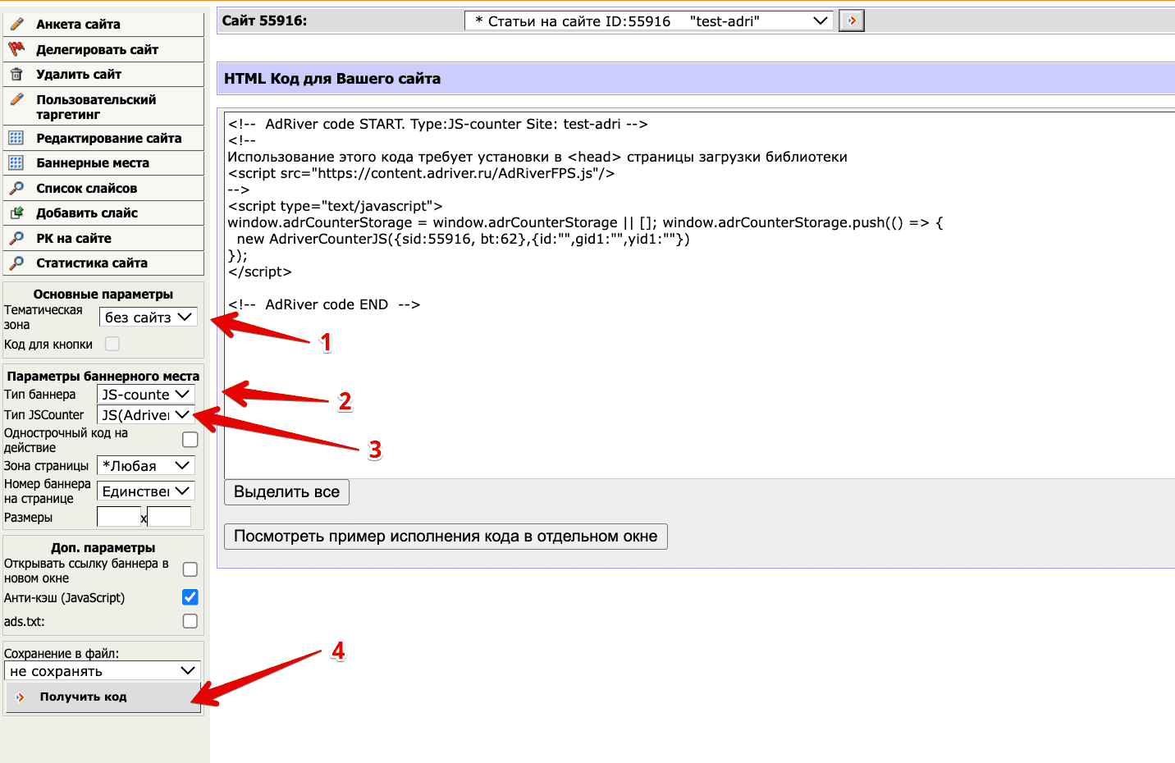This screenshot has height=763, width=1175.
Task: Open the Зона страницы dropdown
Action: click(x=146, y=466)
